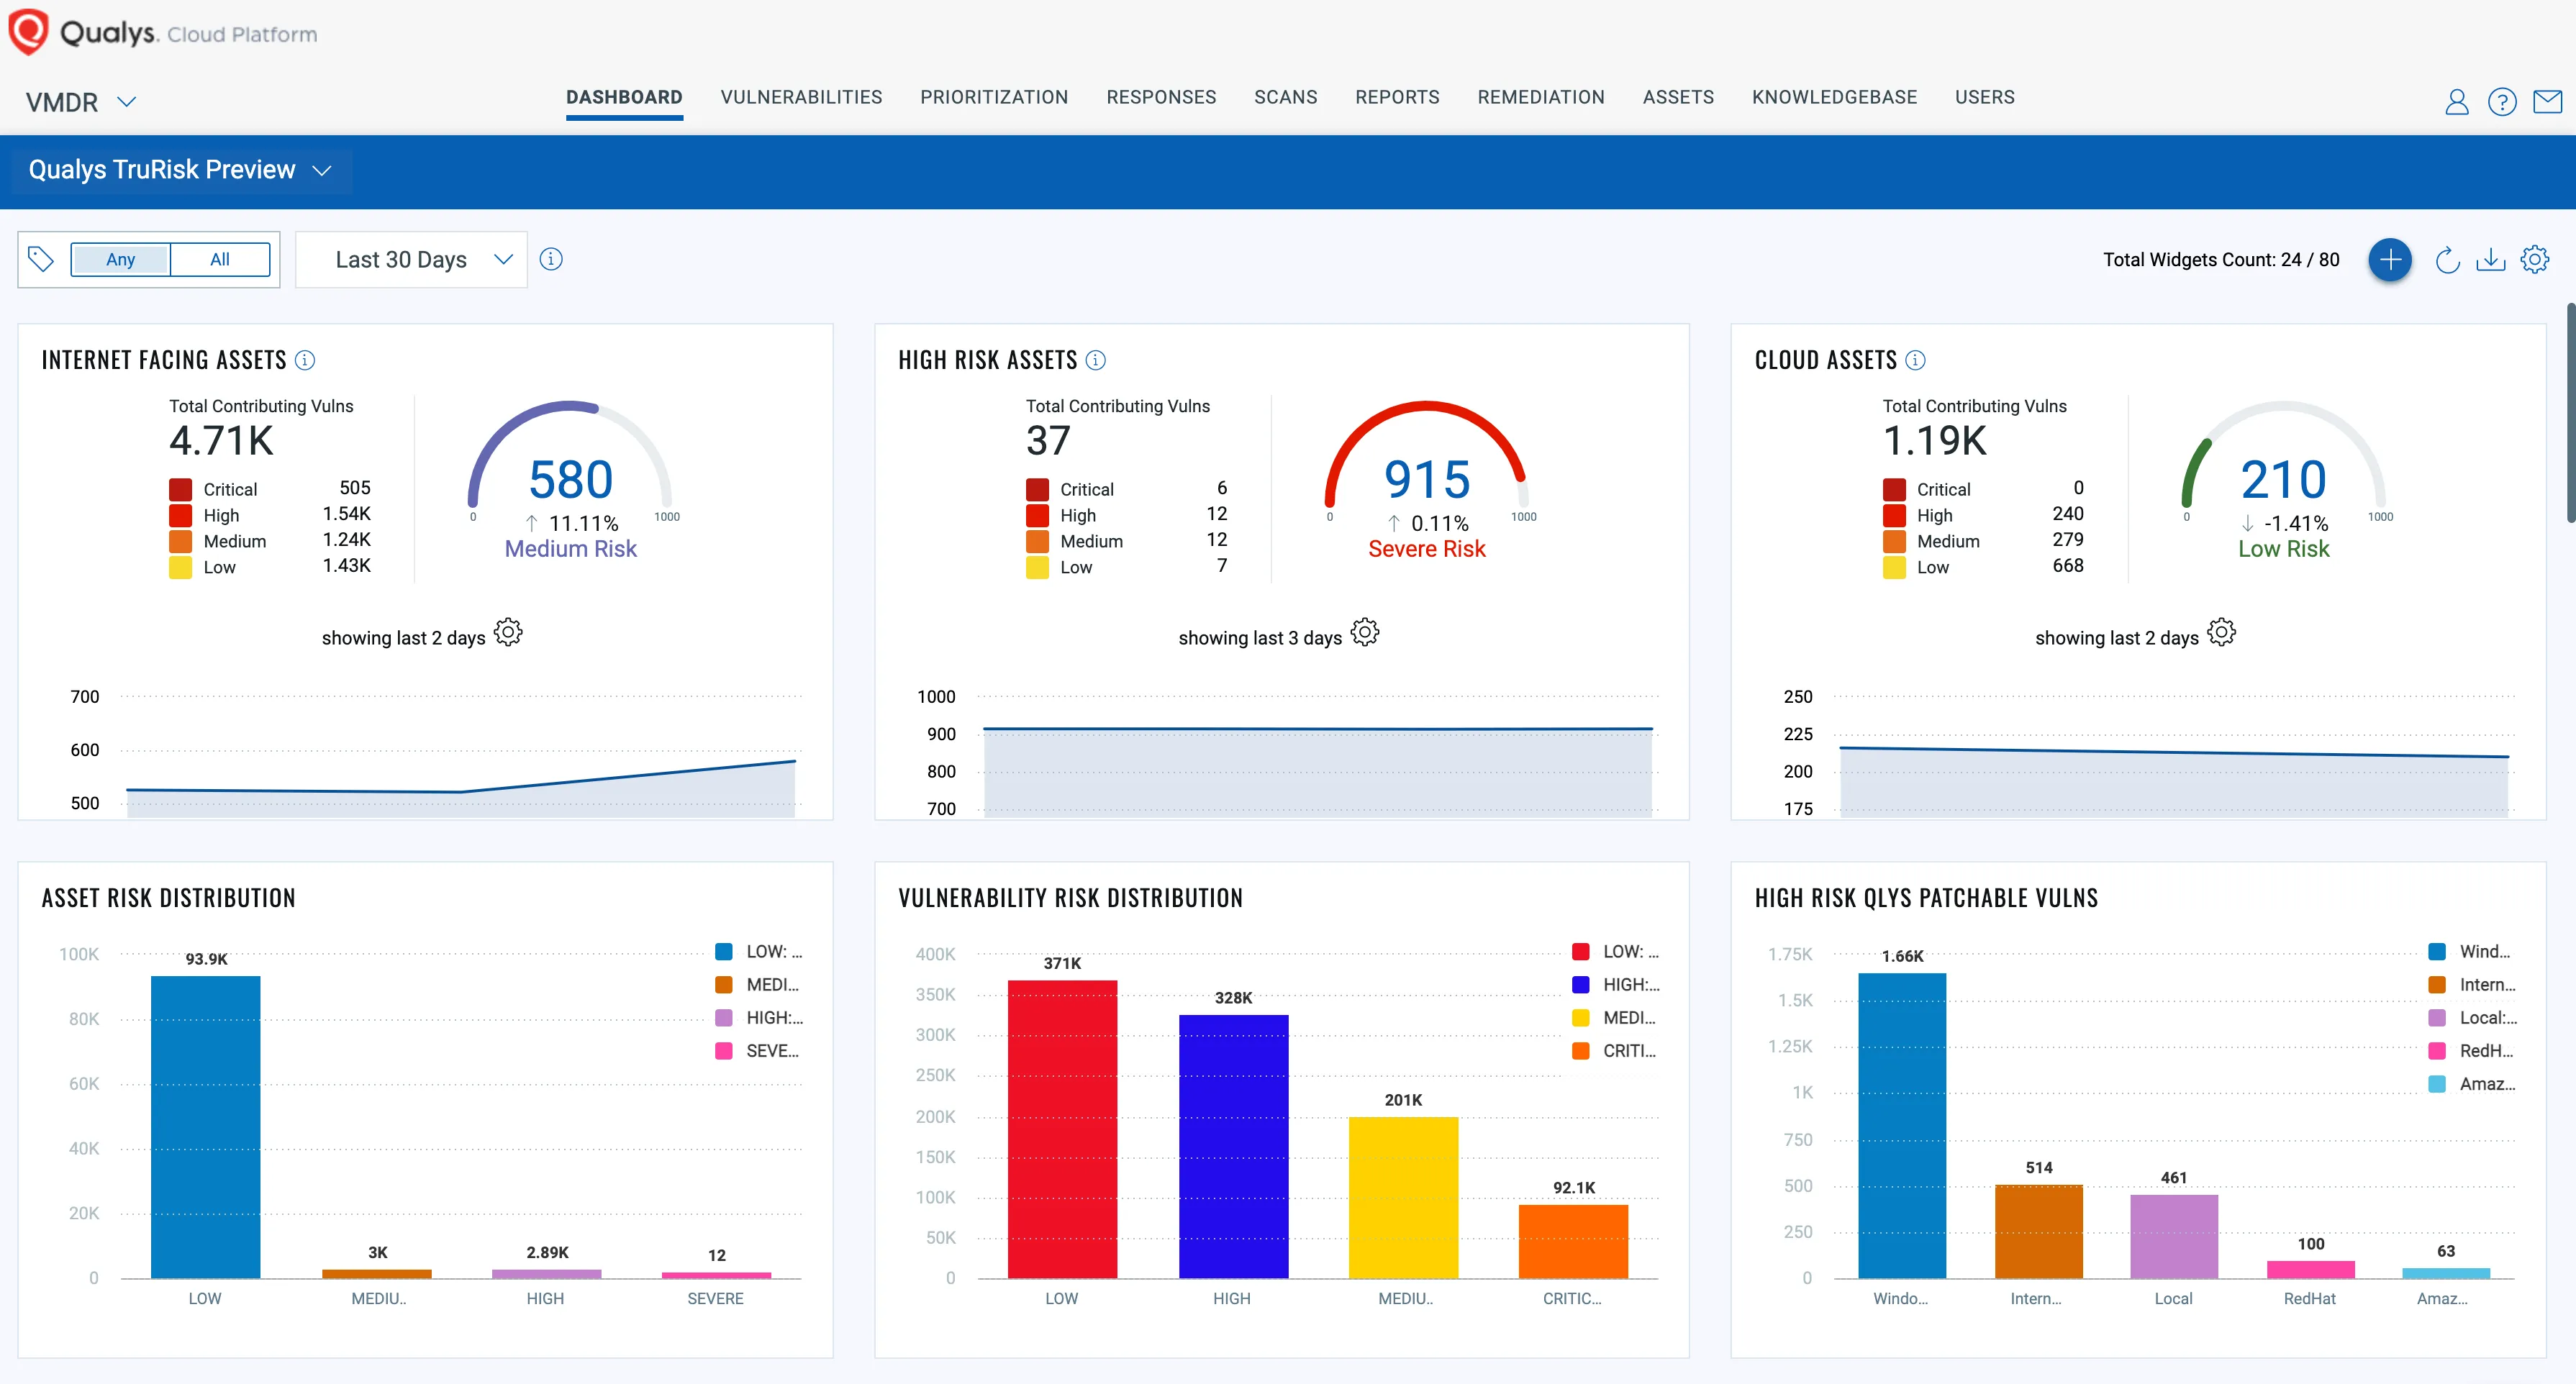Click the add widget plus icon
Screen dimensions: 2576x1384
(2391, 259)
